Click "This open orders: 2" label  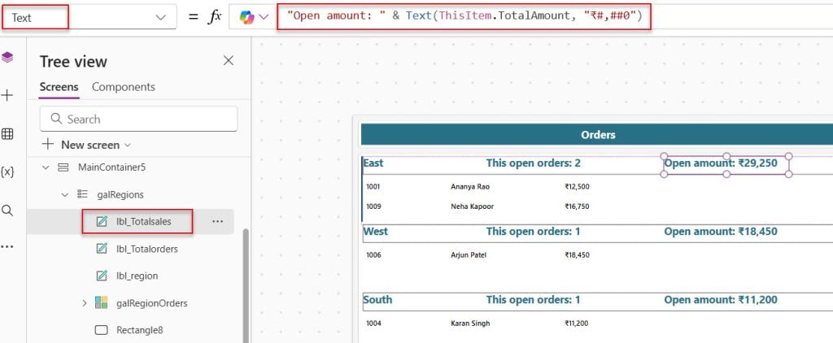coord(534,163)
